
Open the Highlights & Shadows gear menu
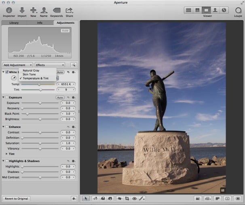74,161
